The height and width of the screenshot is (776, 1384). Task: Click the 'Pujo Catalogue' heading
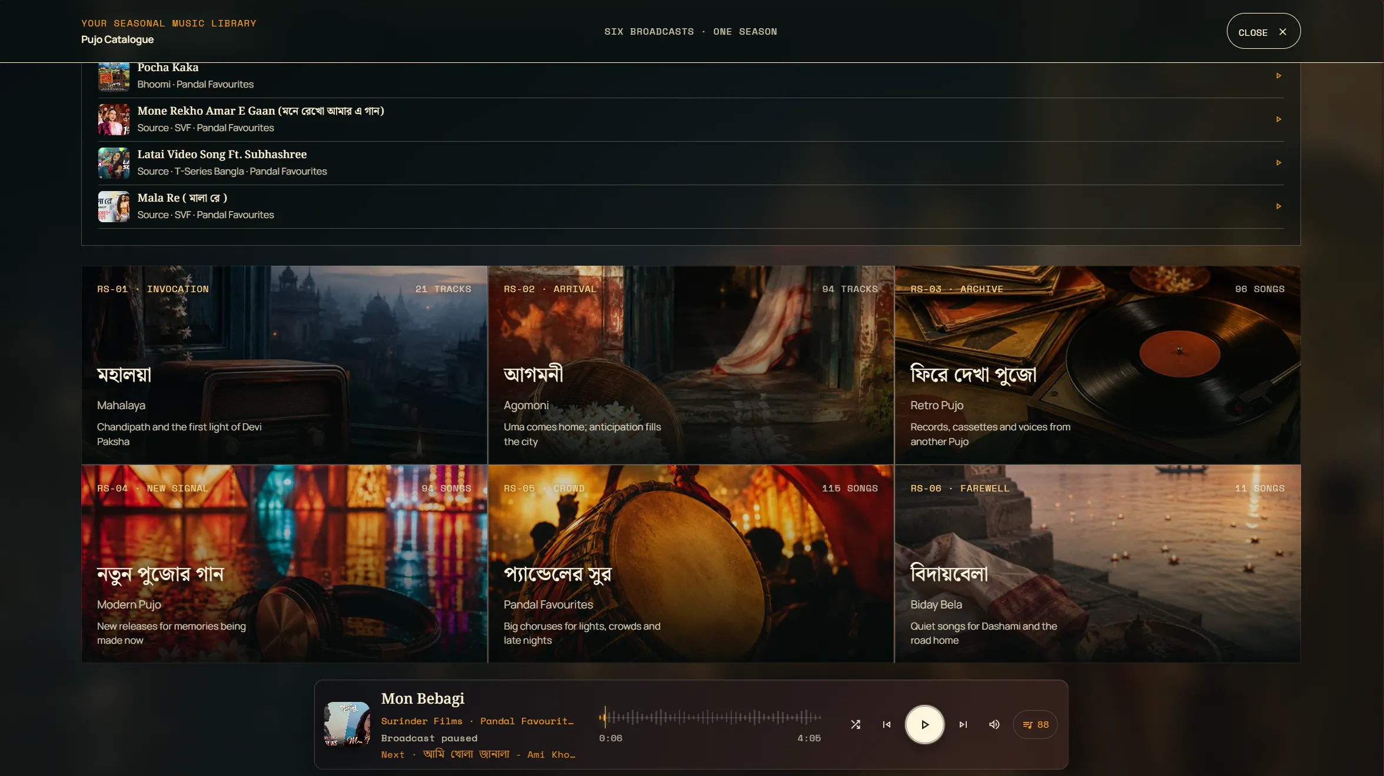click(117, 39)
